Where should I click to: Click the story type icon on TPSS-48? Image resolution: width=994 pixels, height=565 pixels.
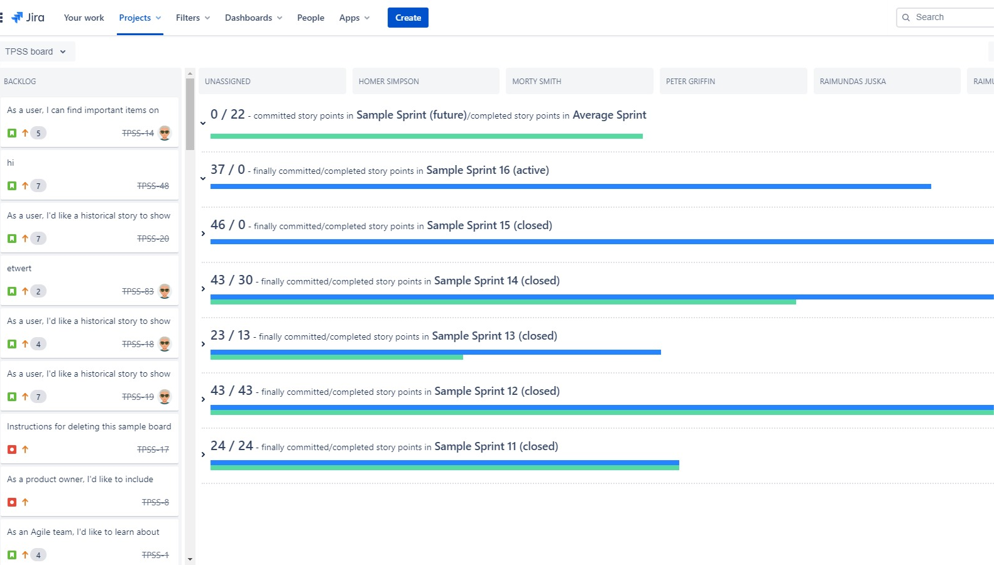12,186
